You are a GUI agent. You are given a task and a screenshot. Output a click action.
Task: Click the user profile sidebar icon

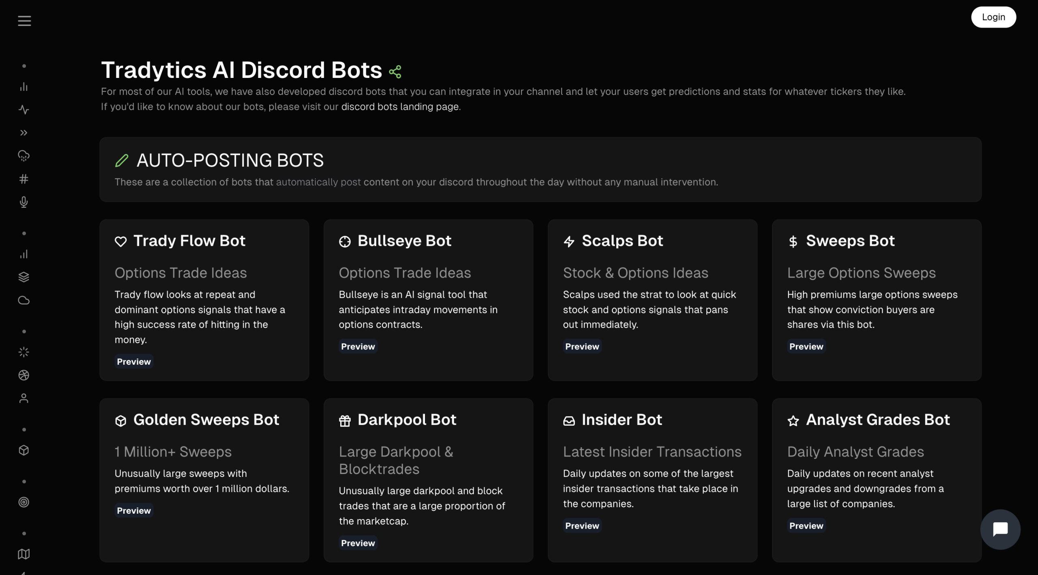click(x=24, y=398)
